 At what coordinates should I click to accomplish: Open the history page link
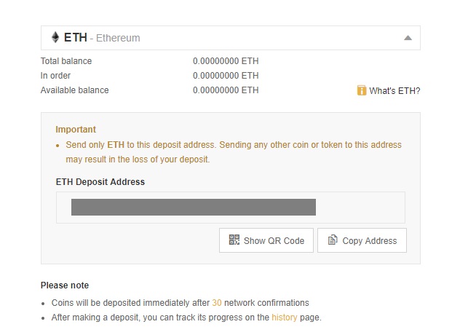click(x=285, y=318)
